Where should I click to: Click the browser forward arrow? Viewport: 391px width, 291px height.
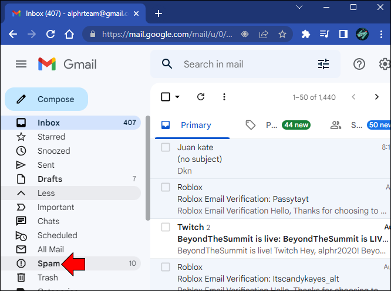click(32, 34)
